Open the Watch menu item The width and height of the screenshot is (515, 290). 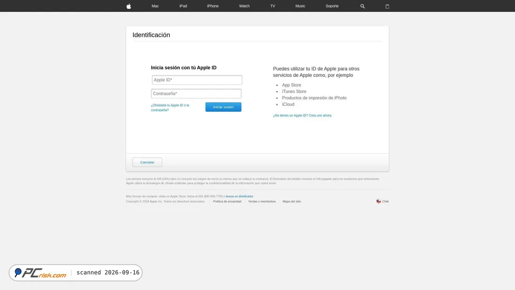244,6
